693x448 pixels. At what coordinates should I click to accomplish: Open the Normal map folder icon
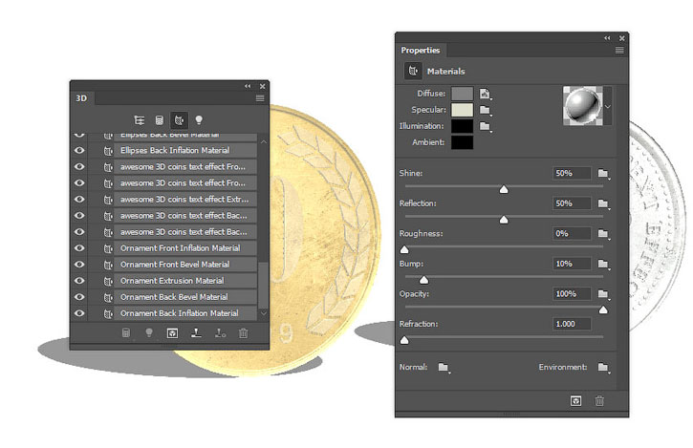tap(444, 367)
